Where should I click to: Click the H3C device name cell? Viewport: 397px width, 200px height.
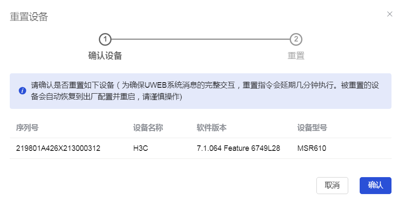(140, 148)
